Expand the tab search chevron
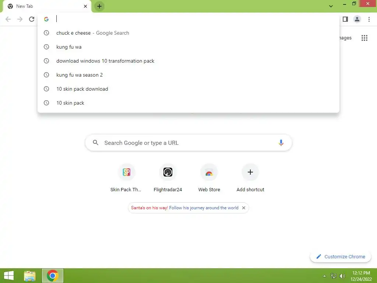Screen dimensions: 377x283 (x=331, y=6)
